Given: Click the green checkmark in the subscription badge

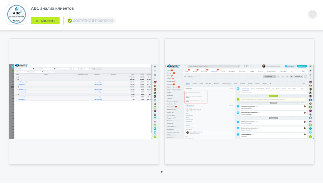Looking at the screenshot, I should pos(70,21).
